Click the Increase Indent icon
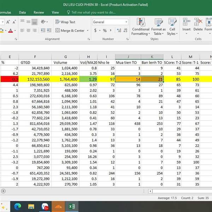This screenshot has height=212, width=212. [x=49, y=31]
